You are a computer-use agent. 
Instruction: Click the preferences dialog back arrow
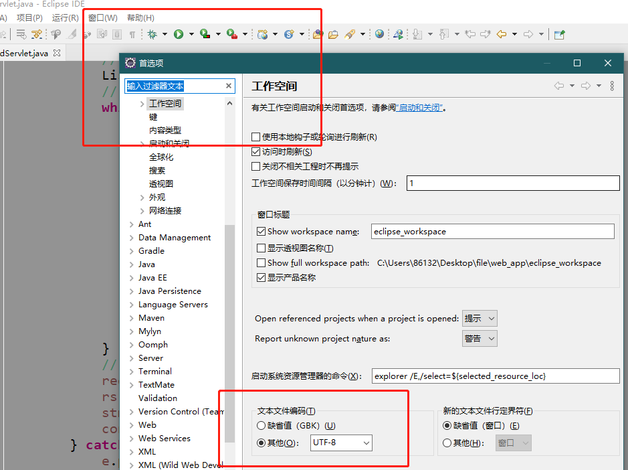click(x=559, y=86)
